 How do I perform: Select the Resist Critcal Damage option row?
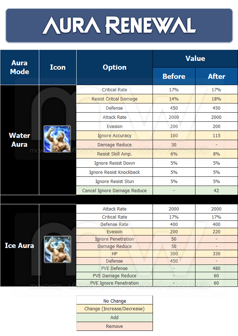(114, 99)
